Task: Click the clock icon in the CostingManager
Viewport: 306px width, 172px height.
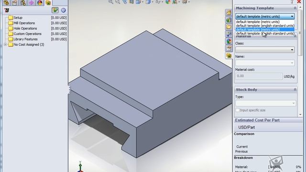Action: 63,10
